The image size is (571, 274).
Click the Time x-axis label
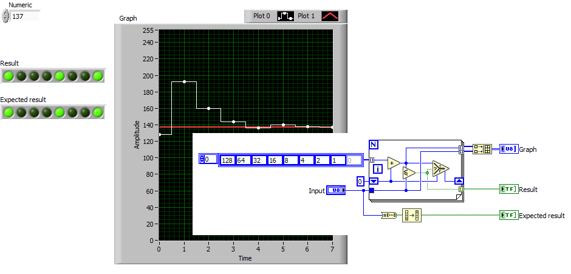point(245,258)
